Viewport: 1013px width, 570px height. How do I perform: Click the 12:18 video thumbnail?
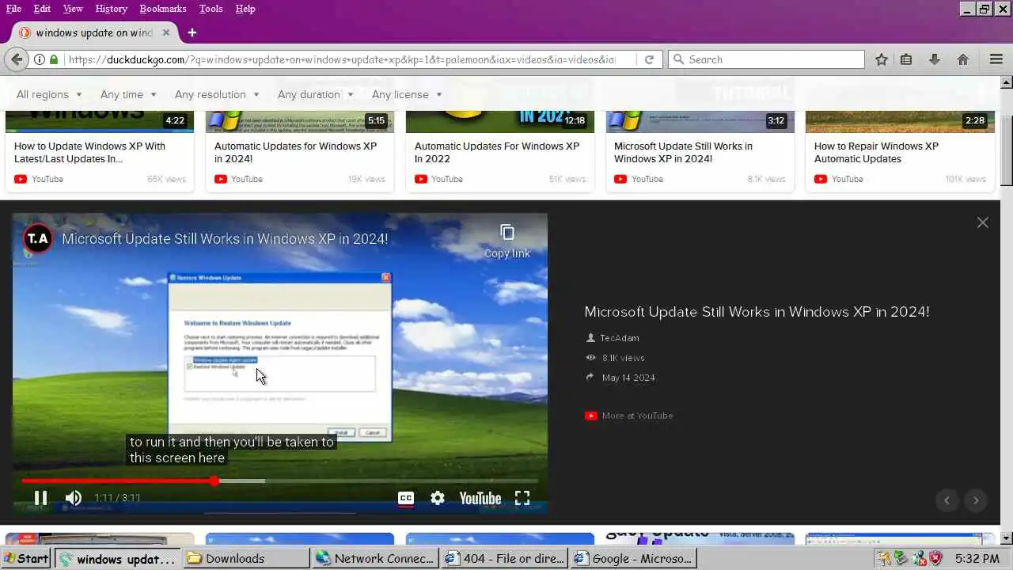pyautogui.click(x=500, y=121)
